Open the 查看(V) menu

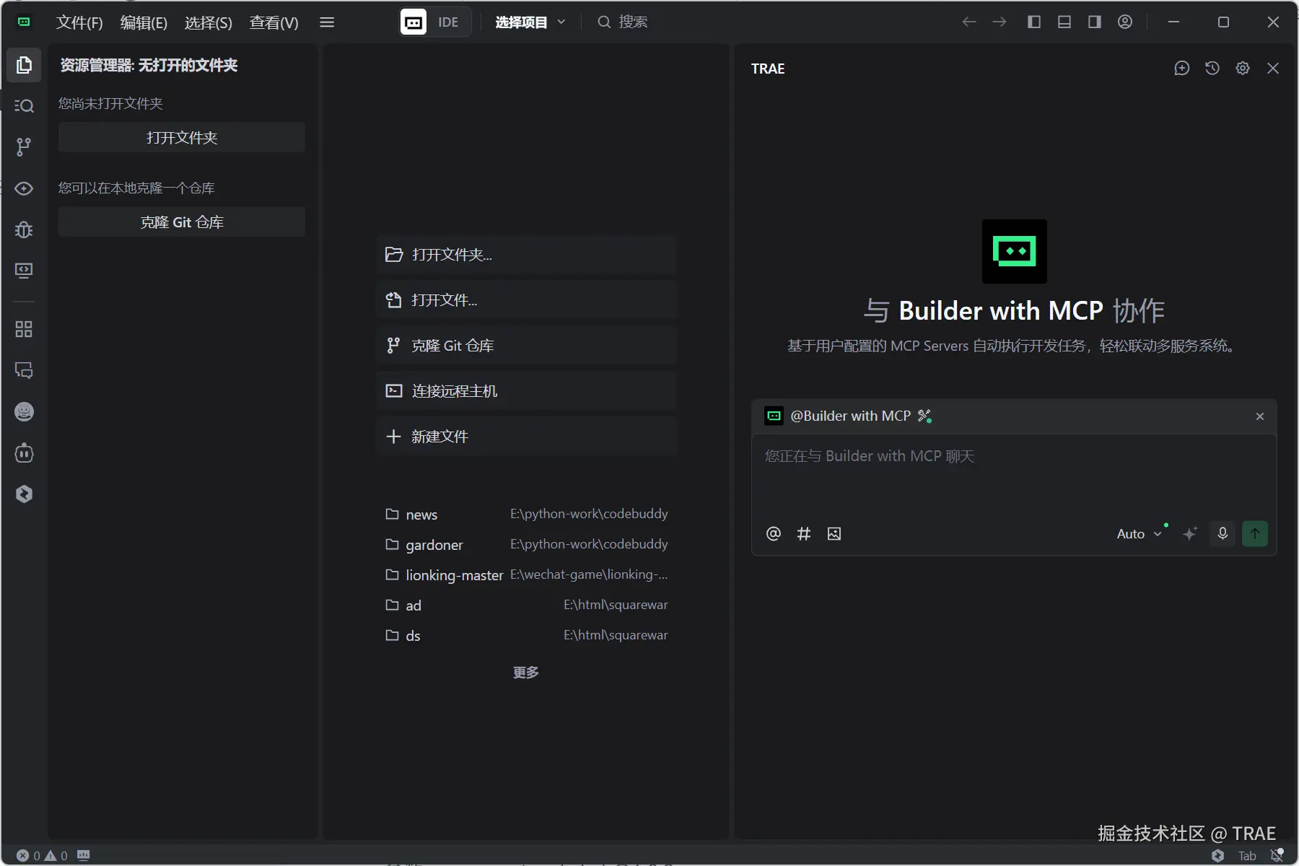pyautogui.click(x=274, y=22)
